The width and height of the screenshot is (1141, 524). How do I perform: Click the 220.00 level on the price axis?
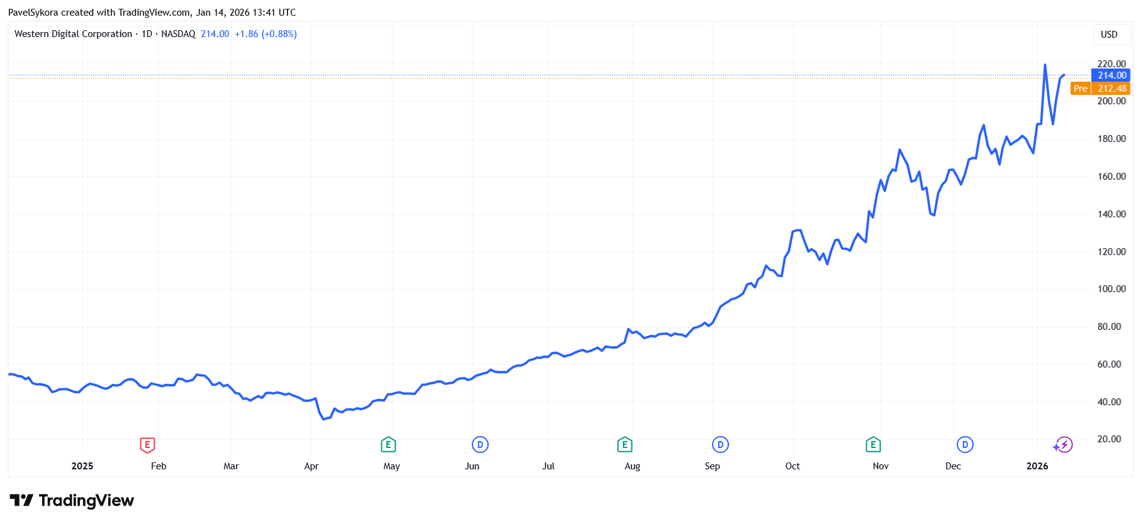point(1111,63)
